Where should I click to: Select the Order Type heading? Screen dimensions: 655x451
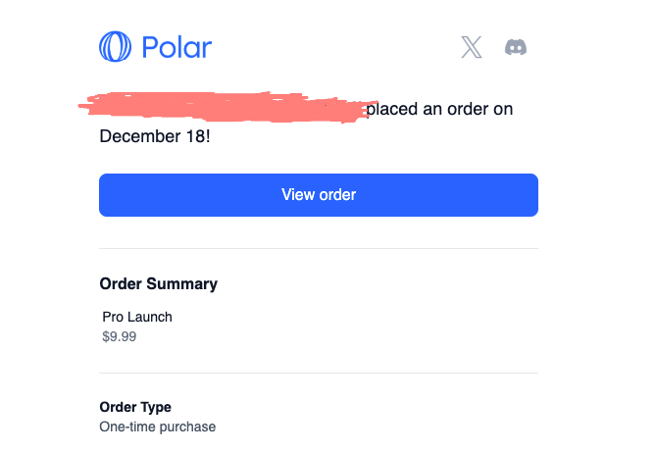135,407
